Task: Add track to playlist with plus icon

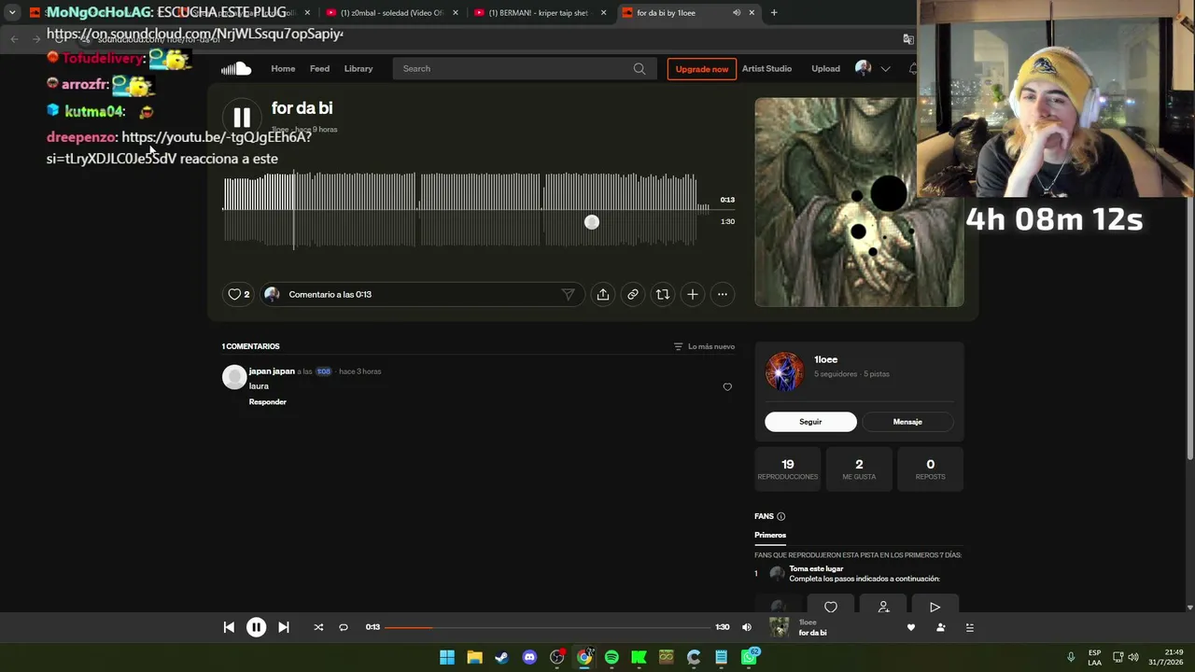Action: (x=693, y=294)
